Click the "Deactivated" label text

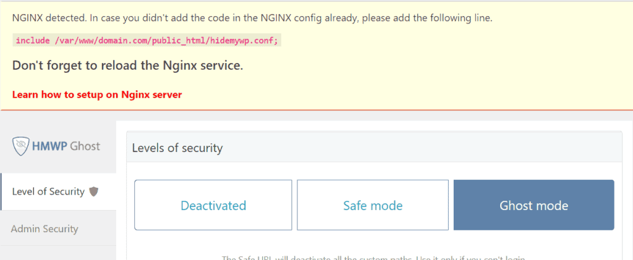point(213,206)
